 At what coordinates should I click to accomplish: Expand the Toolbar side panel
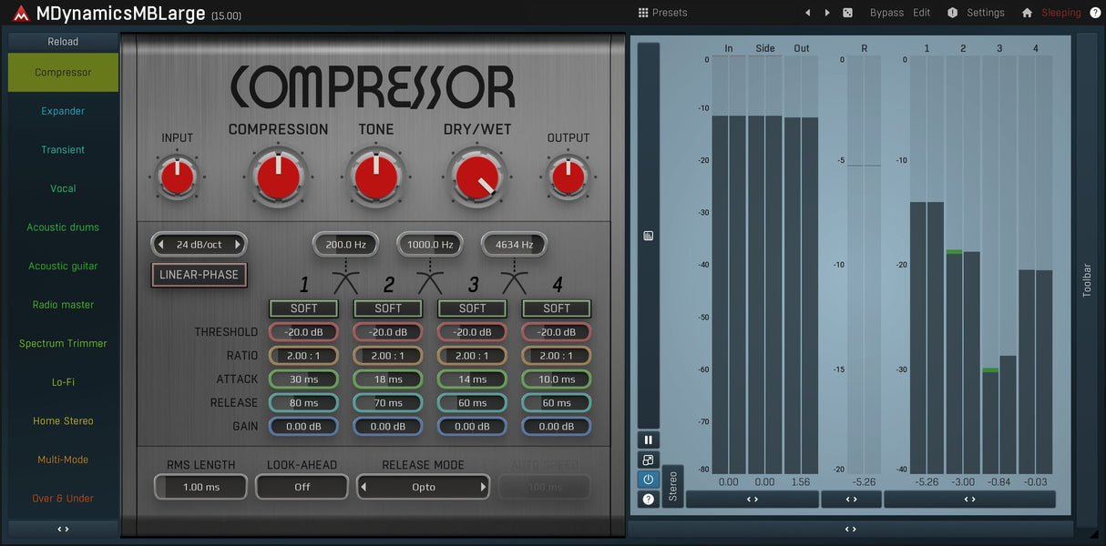tap(1087, 280)
